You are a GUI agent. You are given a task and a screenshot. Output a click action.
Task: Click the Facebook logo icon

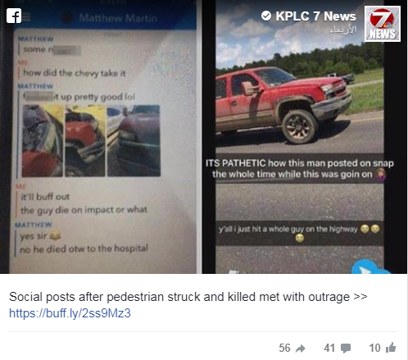[14, 16]
